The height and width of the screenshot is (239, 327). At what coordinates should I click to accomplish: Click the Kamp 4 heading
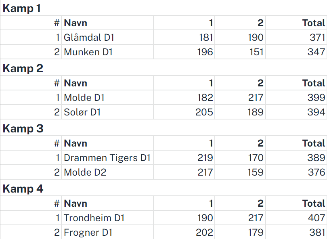pos(23,189)
